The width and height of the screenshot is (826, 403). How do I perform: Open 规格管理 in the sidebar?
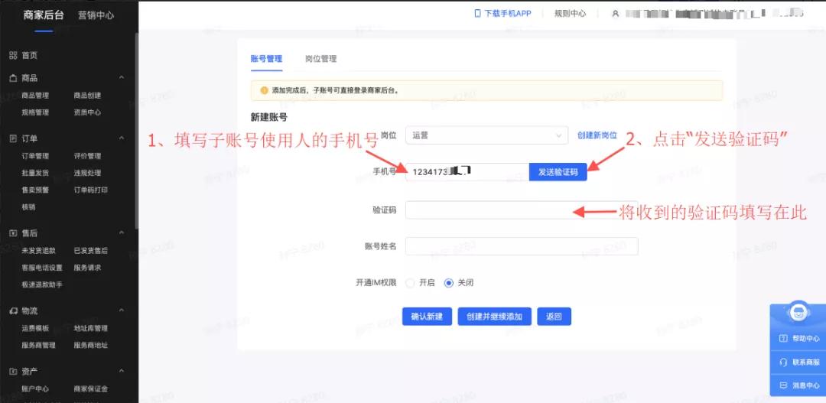[x=35, y=112]
